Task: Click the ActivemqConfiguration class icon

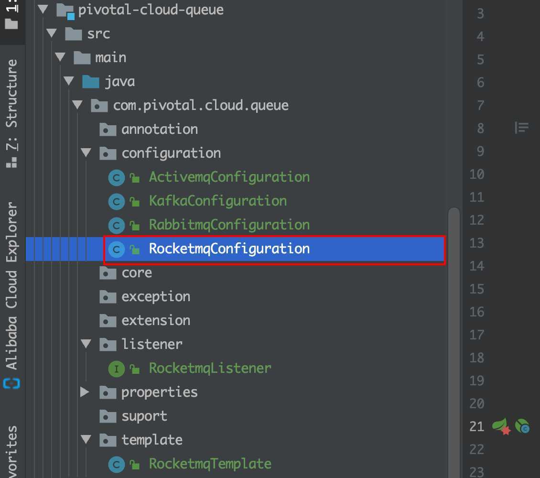Action: pyautogui.click(x=117, y=178)
